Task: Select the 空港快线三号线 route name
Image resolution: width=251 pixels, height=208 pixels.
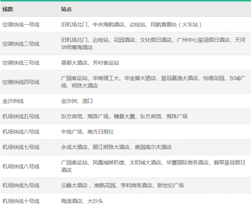Action: click(x=21, y=63)
